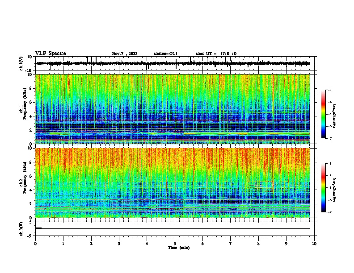Click the "6" kHz tick on ch.2 spectrogram axis

31,176
